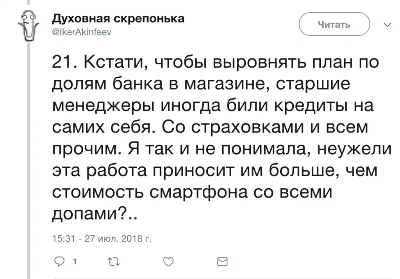Open the 15:31 - 27 июл. 2018 timestamp

coord(102,238)
